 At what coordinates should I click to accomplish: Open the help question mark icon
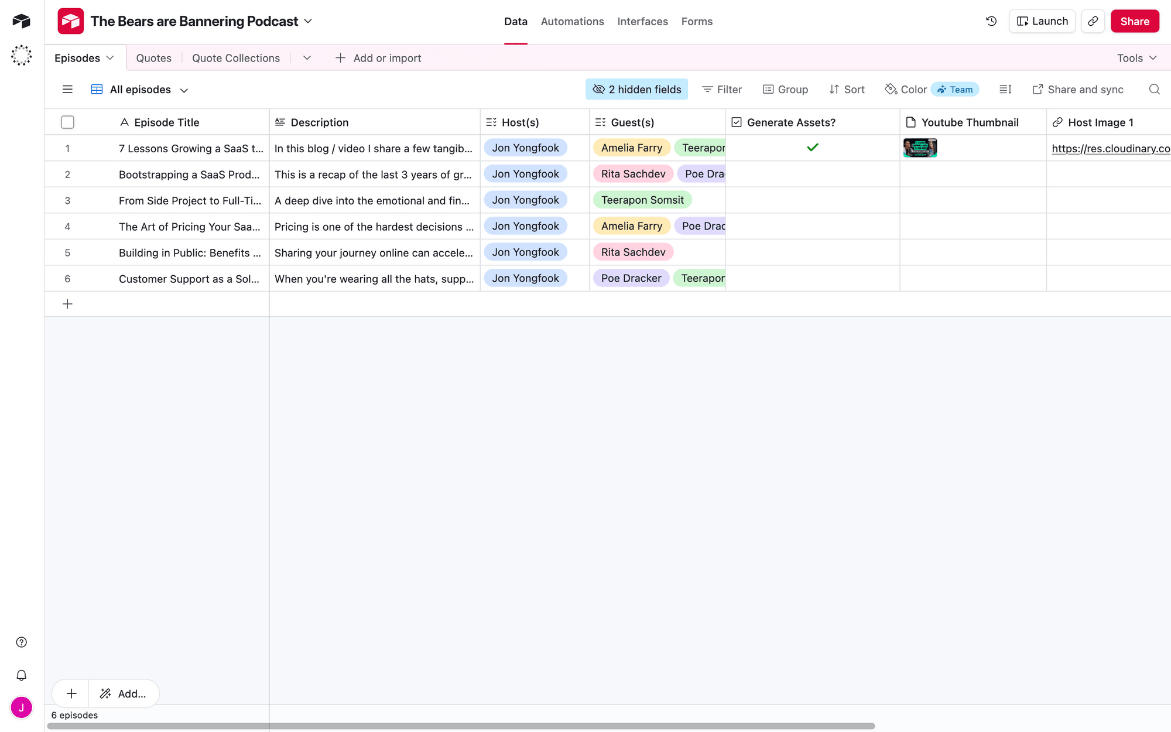point(21,642)
